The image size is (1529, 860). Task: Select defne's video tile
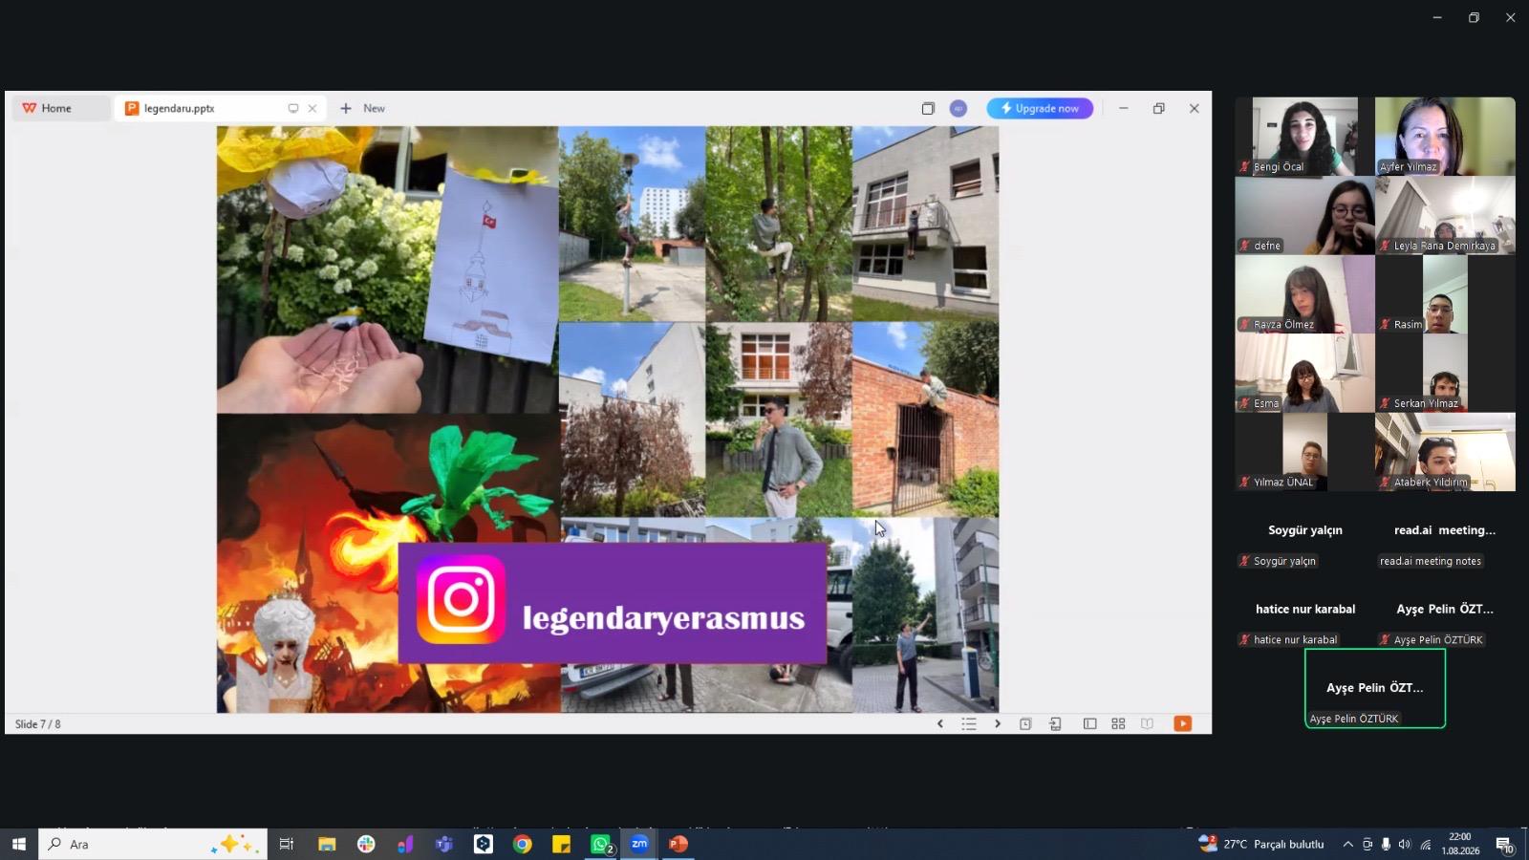[x=1304, y=215]
